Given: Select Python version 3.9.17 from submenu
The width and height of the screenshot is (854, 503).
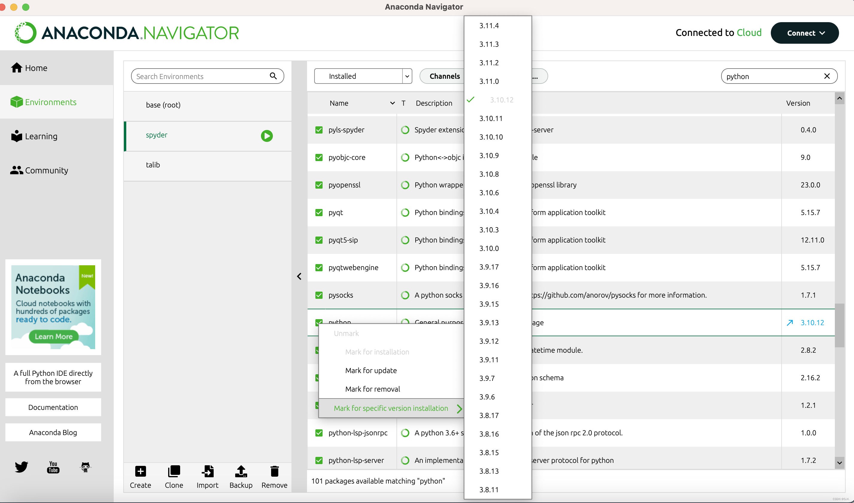Looking at the screenshot, I should pyautogui.click(x=489, y=266).
